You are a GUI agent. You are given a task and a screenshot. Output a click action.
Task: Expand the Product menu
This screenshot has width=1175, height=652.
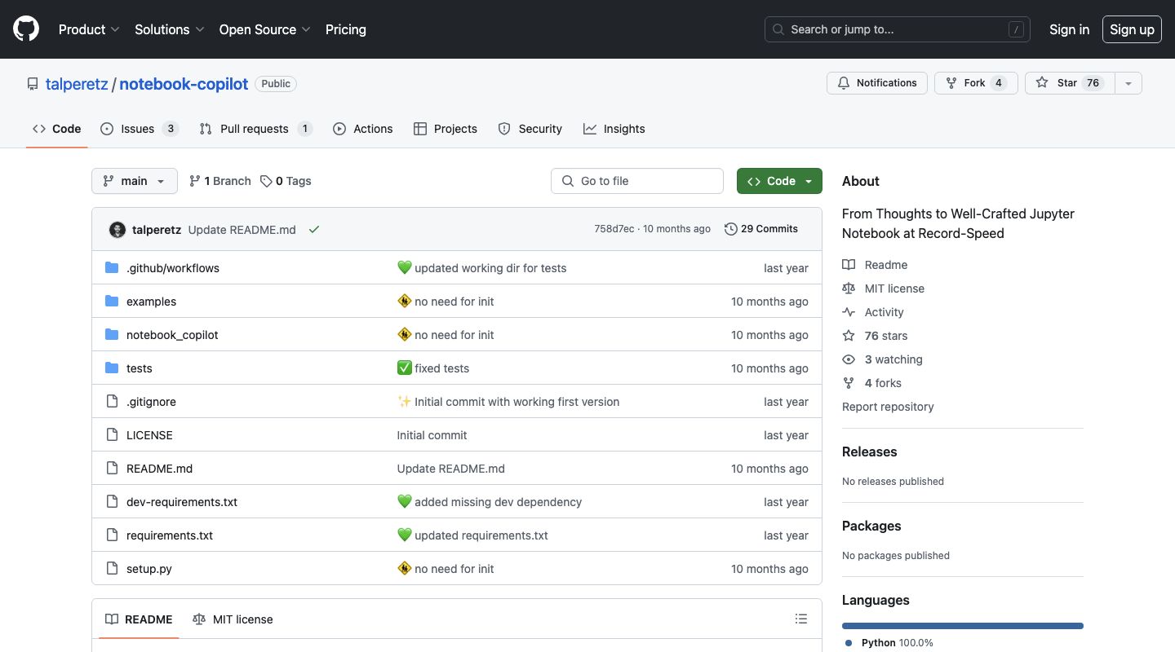click(89, 29)
